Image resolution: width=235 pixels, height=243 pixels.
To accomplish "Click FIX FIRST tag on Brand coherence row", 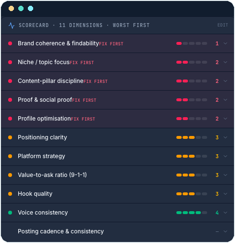I will [x=111, y=44].
